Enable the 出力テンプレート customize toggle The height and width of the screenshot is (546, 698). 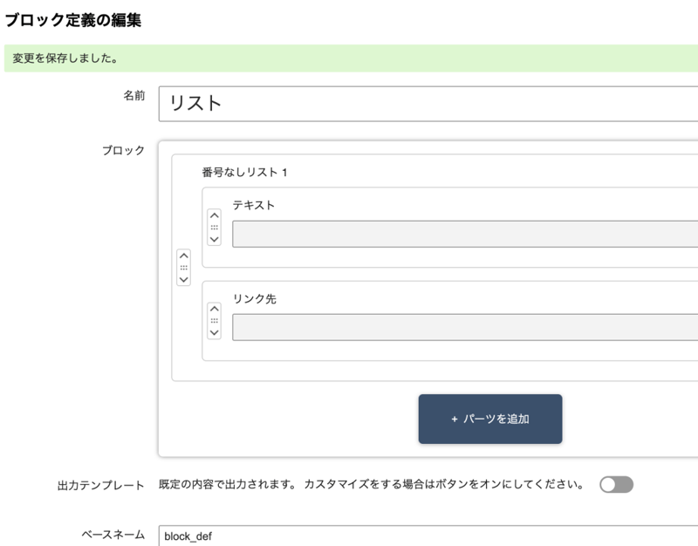coord(616,484)
